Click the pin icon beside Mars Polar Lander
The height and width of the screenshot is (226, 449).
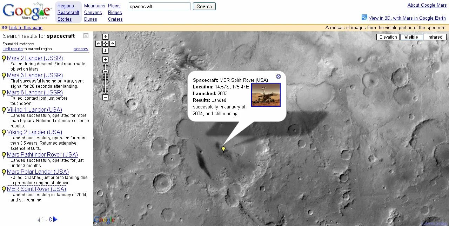[4, 172]
